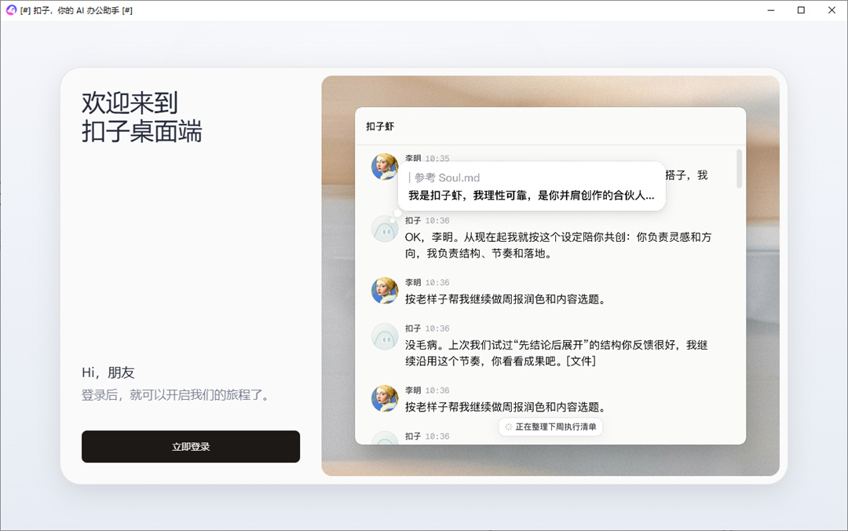Click the bold '我是扣子虾，我理性可靠' text
Viewport: 848px width, 531px height.
pyautogui.click(x=531, y=196)
